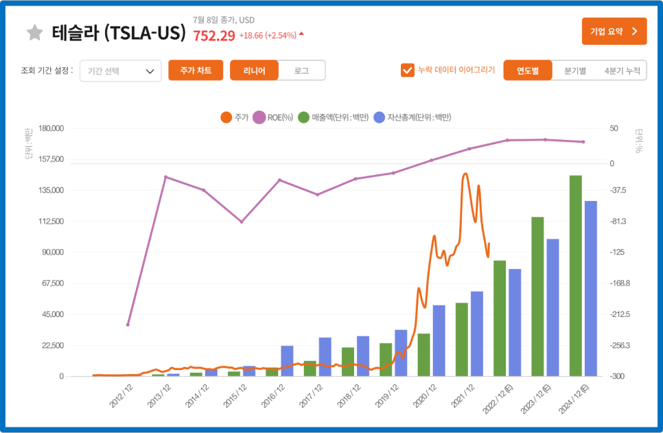Click the ROE data point at 2024/12(E)
Viewport: 663px width, 433px height.
tap(583, 142)
